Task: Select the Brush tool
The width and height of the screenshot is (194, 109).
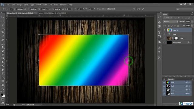Action: [x=3, y=44]
